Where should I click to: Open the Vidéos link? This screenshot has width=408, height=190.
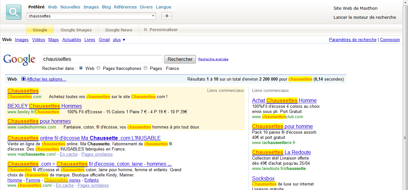point(39,40)
